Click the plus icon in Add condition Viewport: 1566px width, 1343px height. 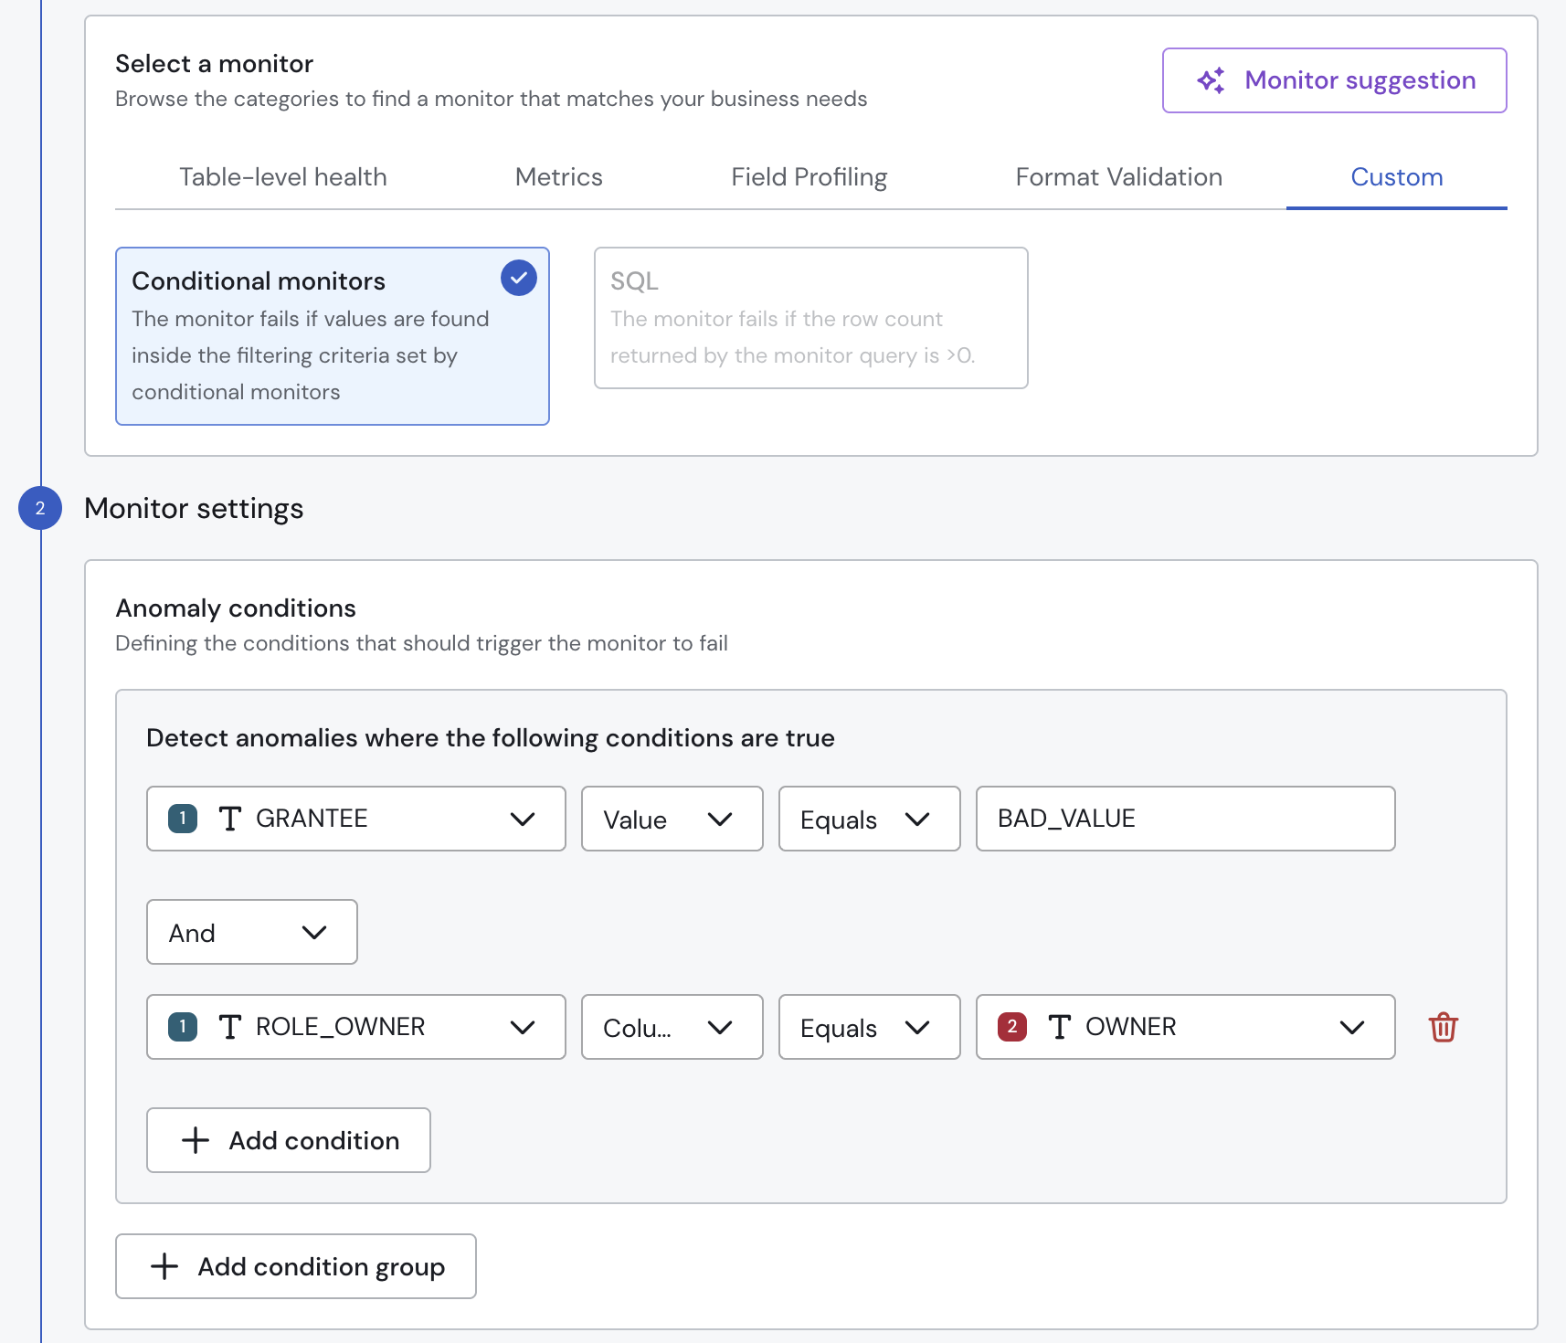pyautogui.click(x=196, y=1140)
